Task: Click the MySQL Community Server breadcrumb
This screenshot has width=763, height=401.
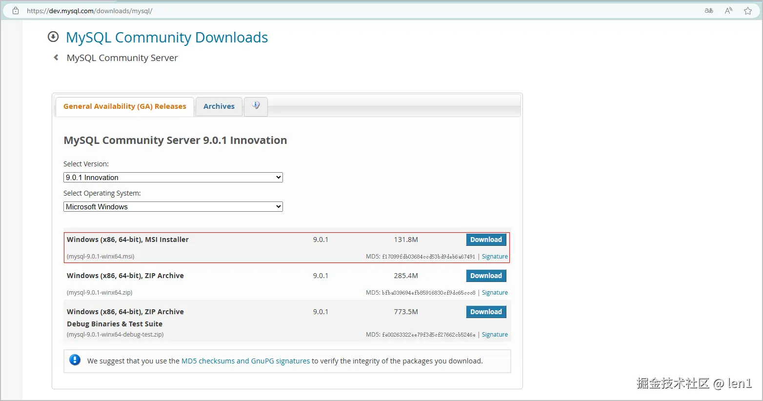Action: click(x=122, y=58)
